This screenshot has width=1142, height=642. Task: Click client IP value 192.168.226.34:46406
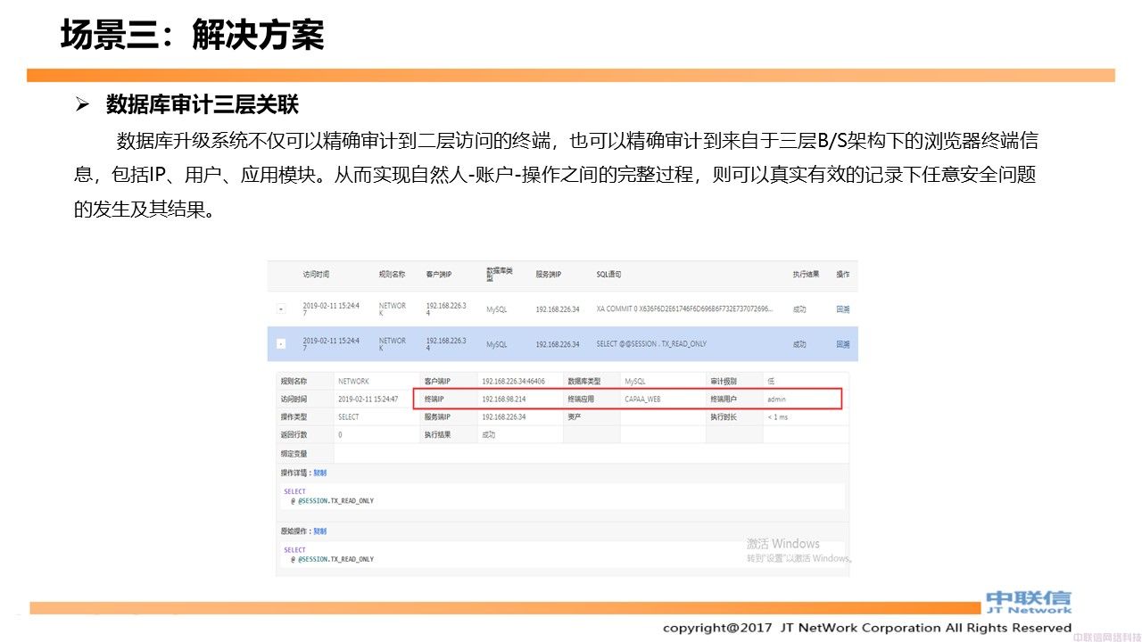(513, 381)
